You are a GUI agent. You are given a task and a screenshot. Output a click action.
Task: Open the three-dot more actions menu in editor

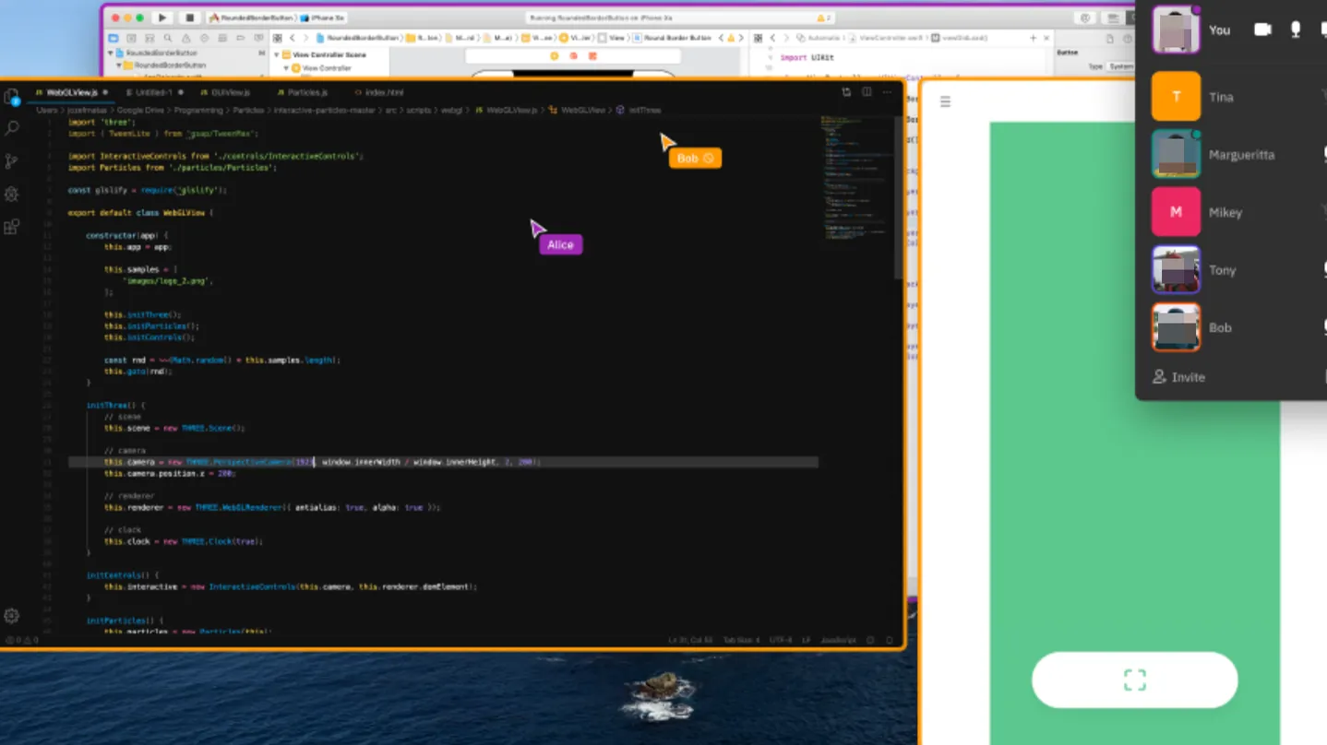888,92
